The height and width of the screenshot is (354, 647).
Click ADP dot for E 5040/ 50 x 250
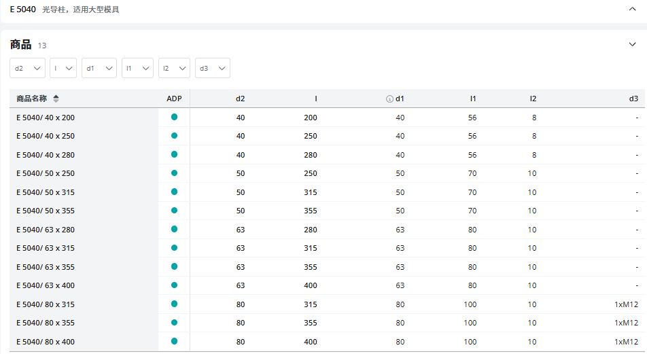[x=174, y=173]
